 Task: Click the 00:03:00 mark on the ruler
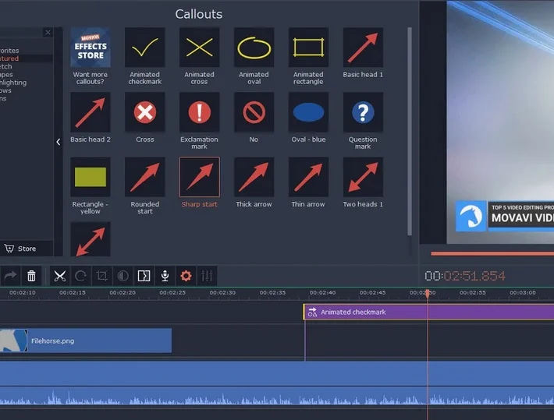[x=522, y=292]
